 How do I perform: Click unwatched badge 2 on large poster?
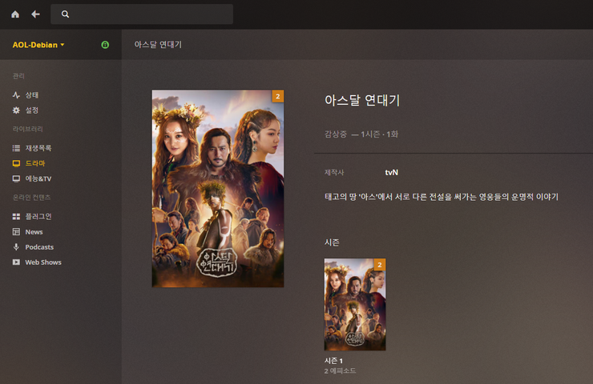(278, 96)
